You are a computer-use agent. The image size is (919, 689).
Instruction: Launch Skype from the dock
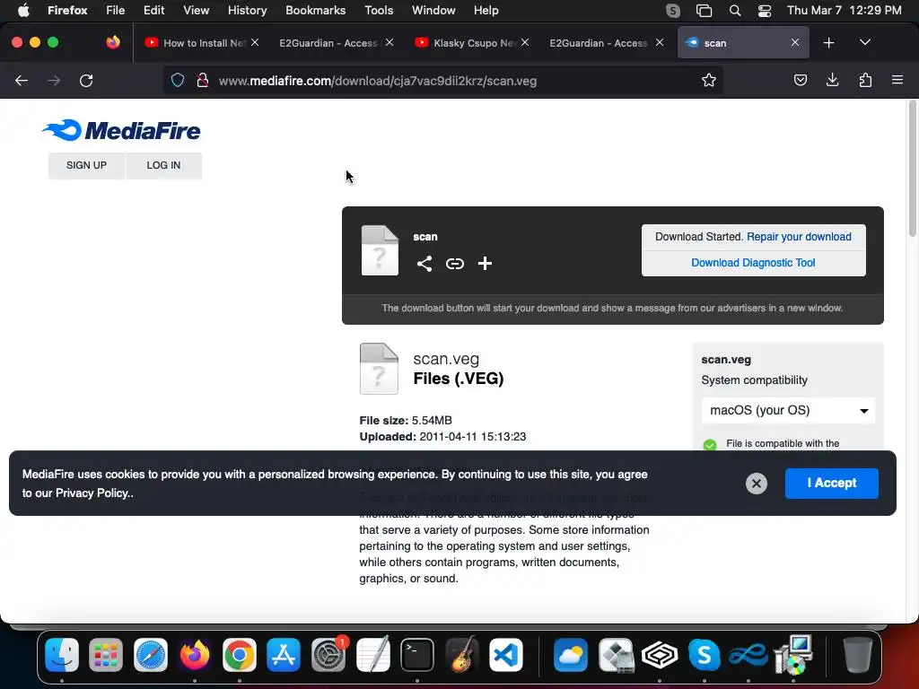point(704,654)
